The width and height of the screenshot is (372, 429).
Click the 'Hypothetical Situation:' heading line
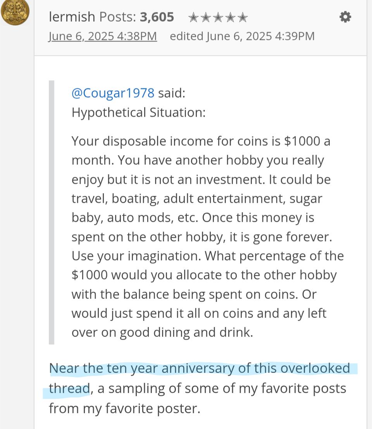click(139, 112)
